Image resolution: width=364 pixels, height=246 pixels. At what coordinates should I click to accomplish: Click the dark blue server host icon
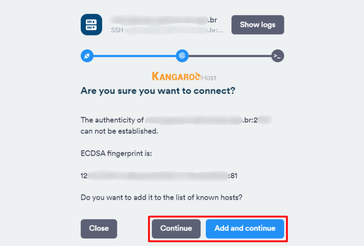[91, 25]
